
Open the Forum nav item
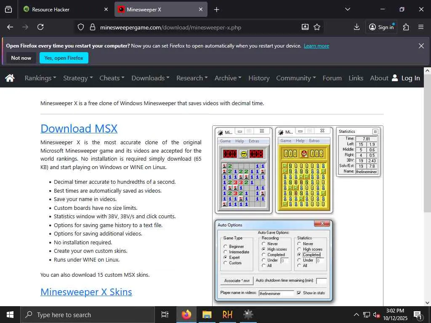[x=332, y=78]
